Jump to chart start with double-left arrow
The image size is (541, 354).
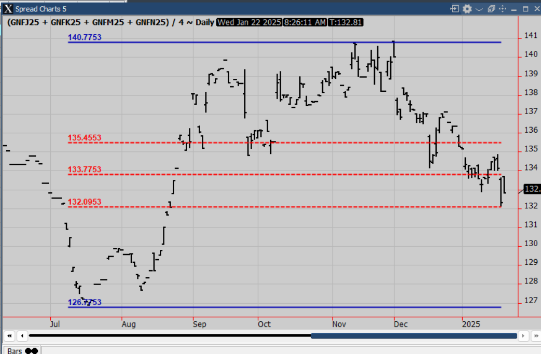click(x=9, y=335)
